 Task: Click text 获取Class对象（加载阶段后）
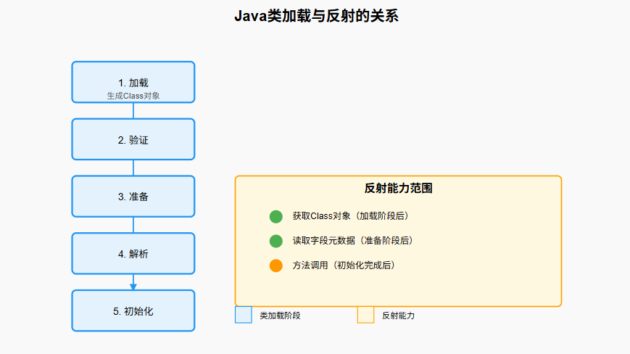pos(350,216)
